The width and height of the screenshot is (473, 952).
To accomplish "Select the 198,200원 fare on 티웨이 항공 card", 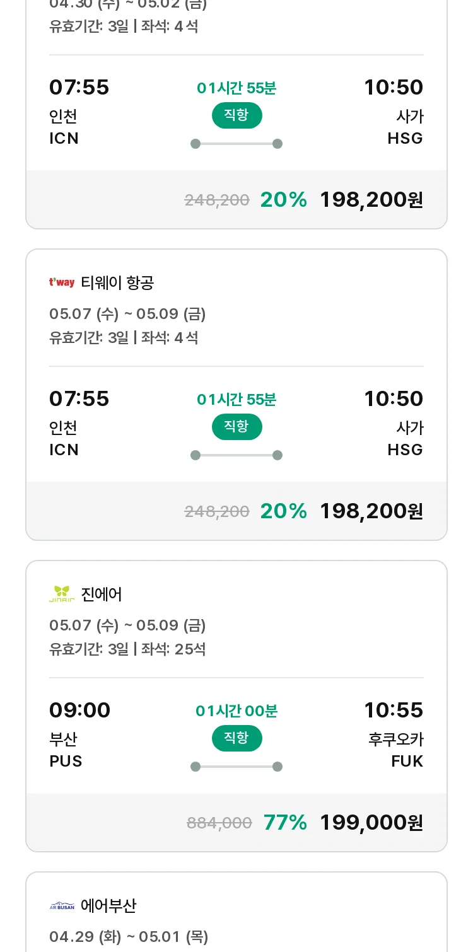I will [371, 511].
